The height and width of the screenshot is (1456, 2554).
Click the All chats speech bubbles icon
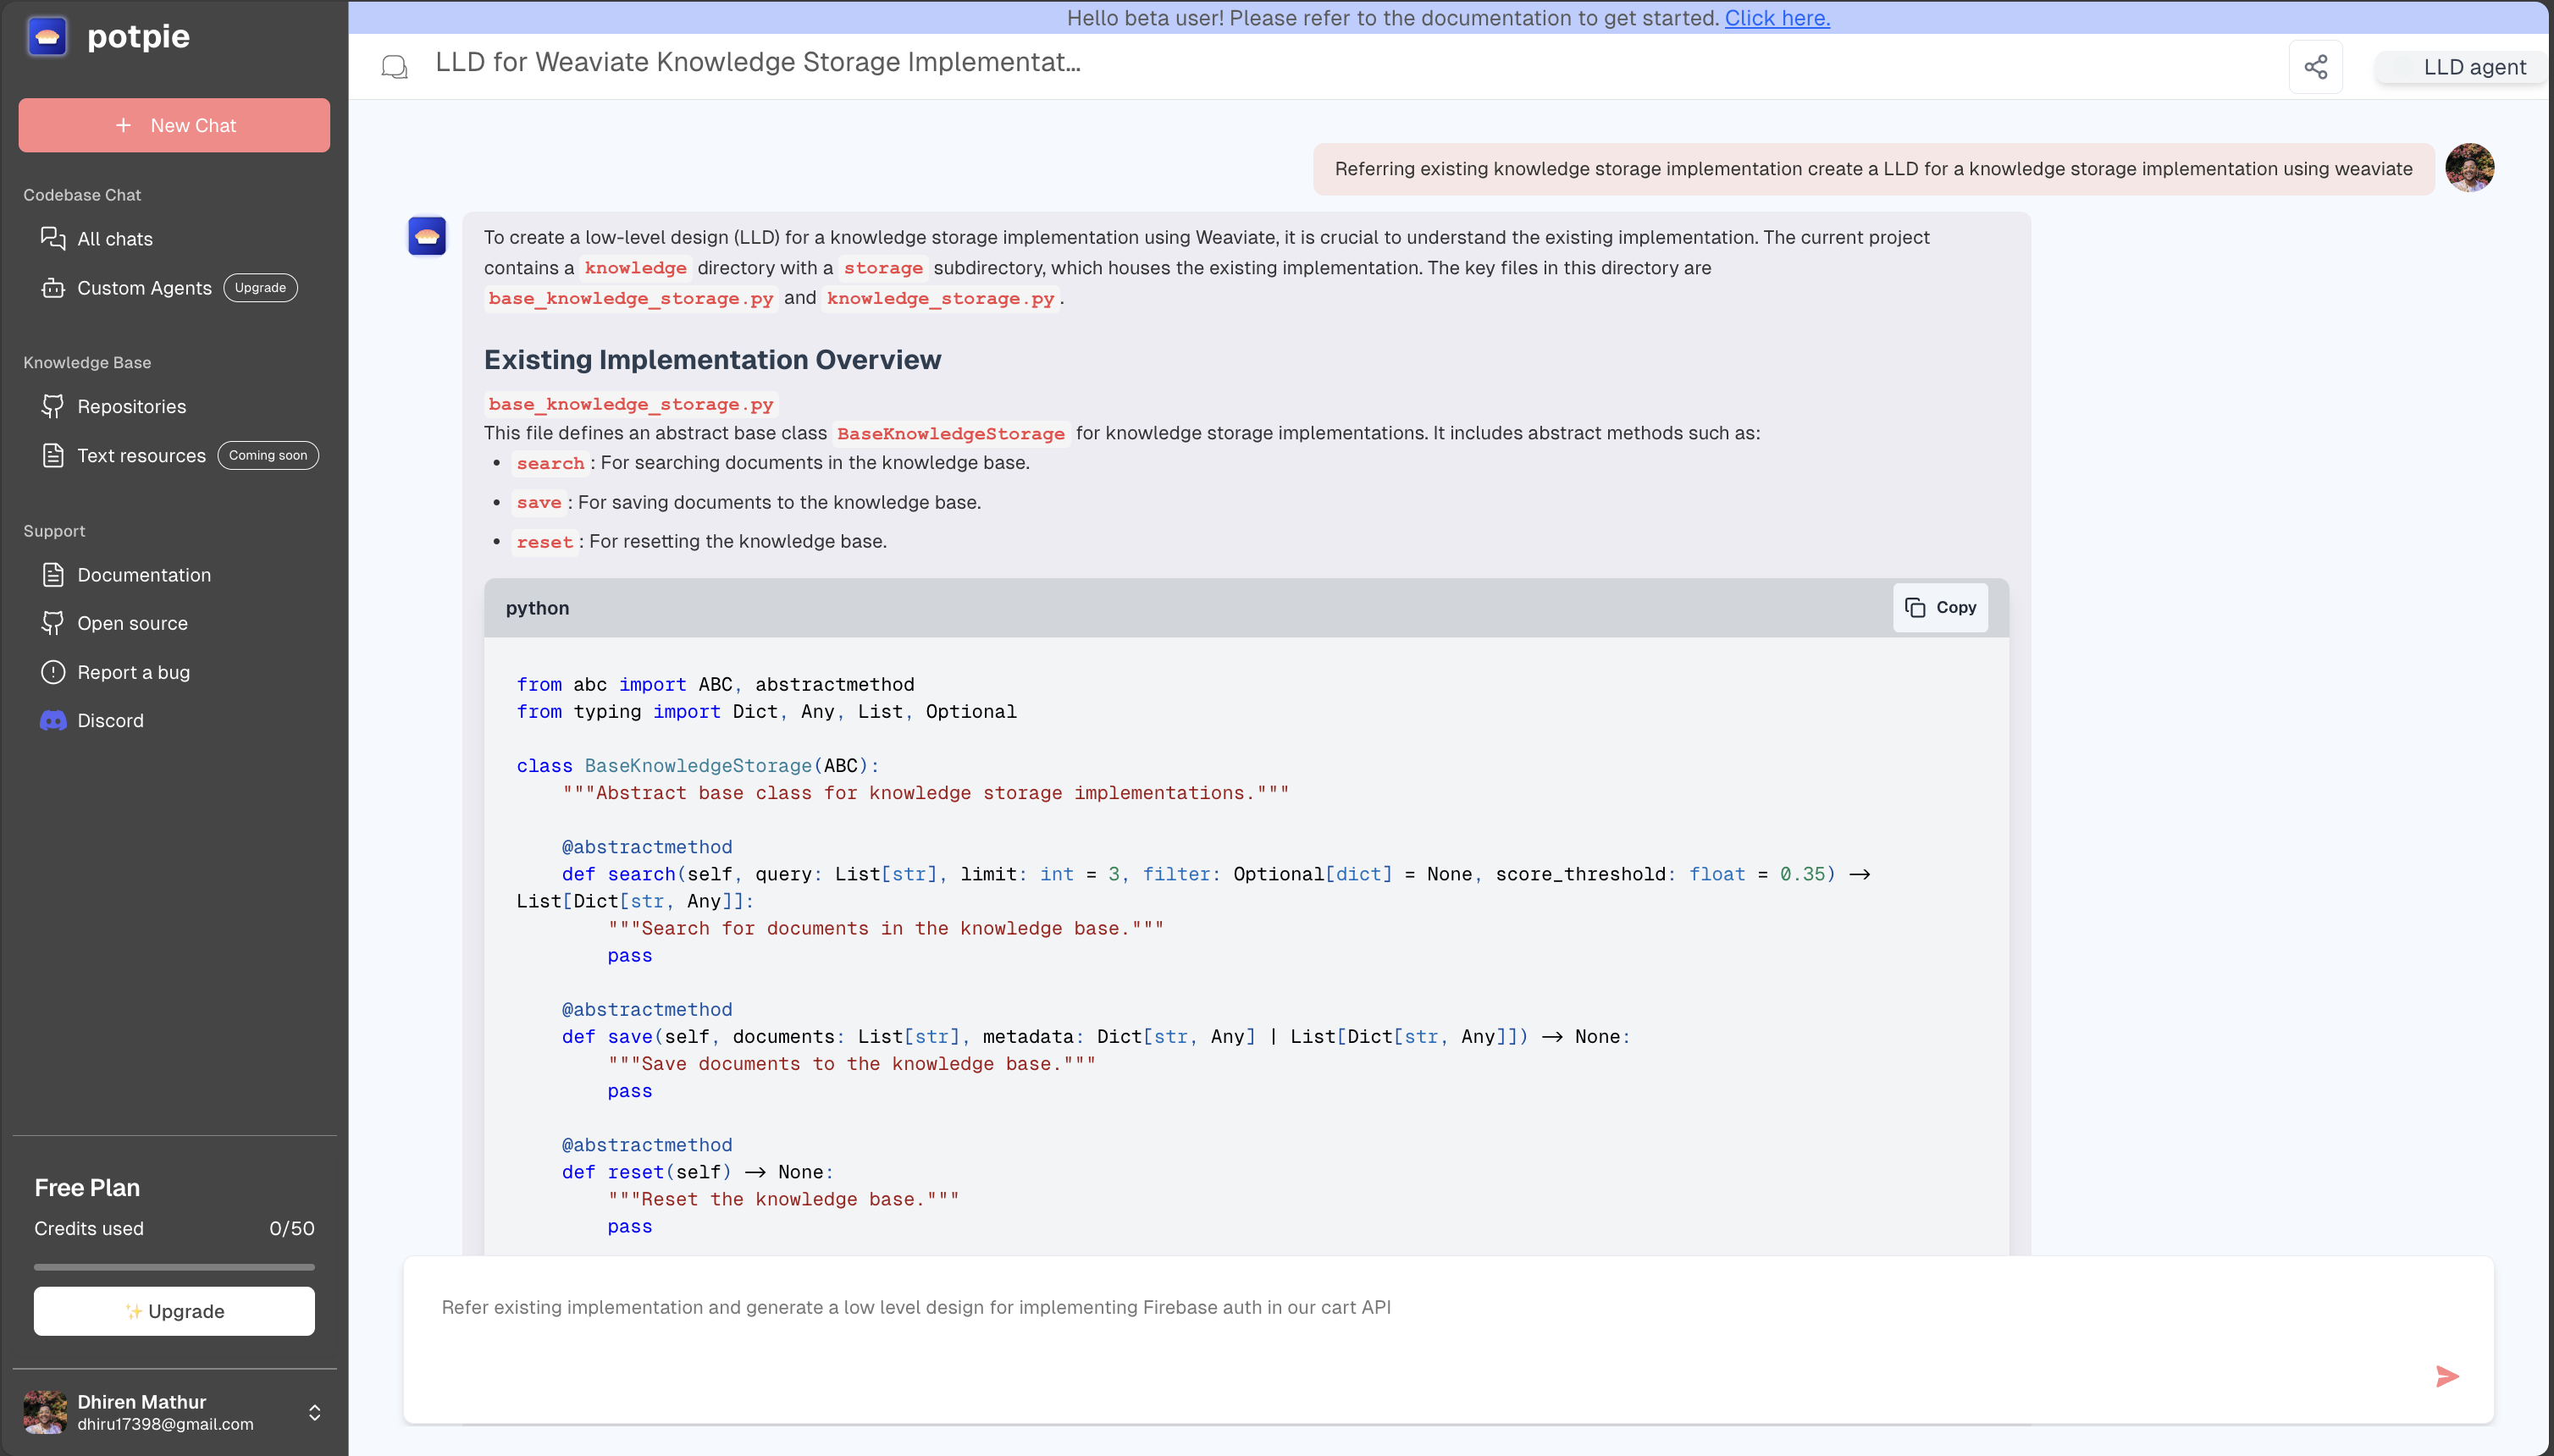(x=53, y=238)
